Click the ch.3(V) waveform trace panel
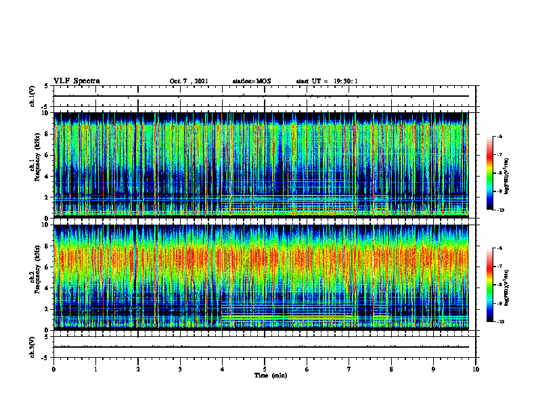The image size is (536, 414). [265, 347]
